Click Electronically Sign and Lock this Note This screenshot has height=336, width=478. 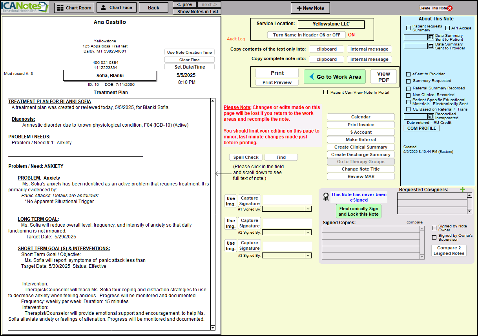pos(358,211)
